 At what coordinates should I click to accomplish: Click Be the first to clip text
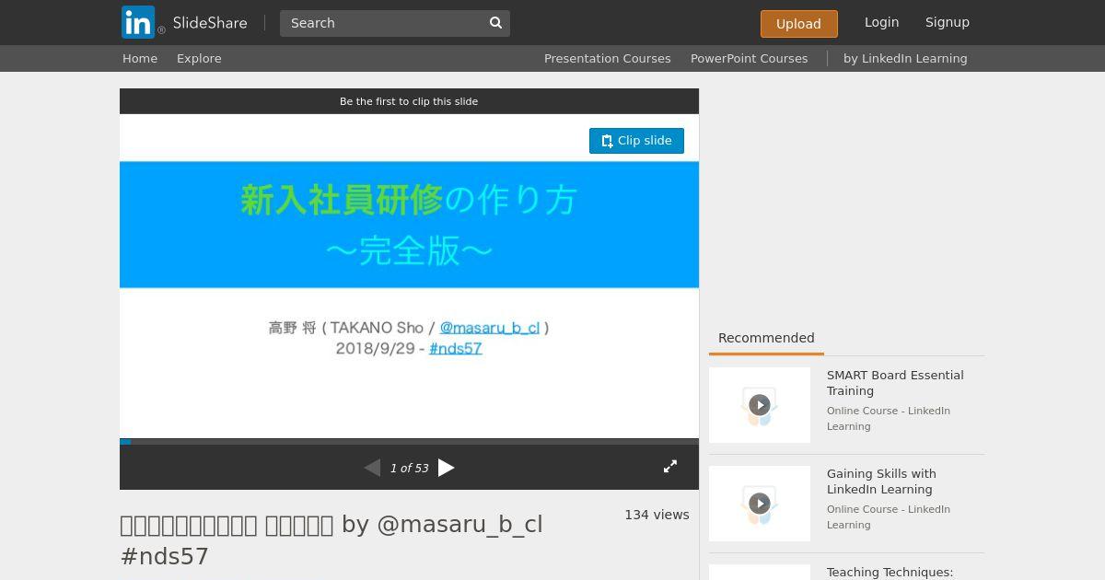[409, 101]
